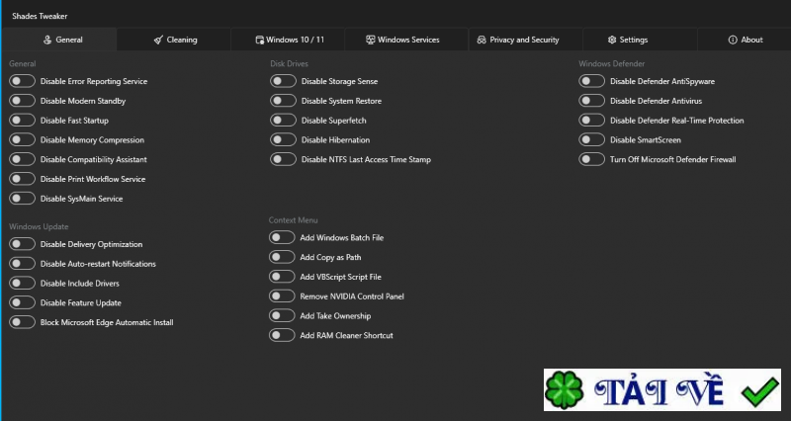791x421 pixels.
Task: Turn on Disable Feature Update switch
Action: tap(22, 303)
